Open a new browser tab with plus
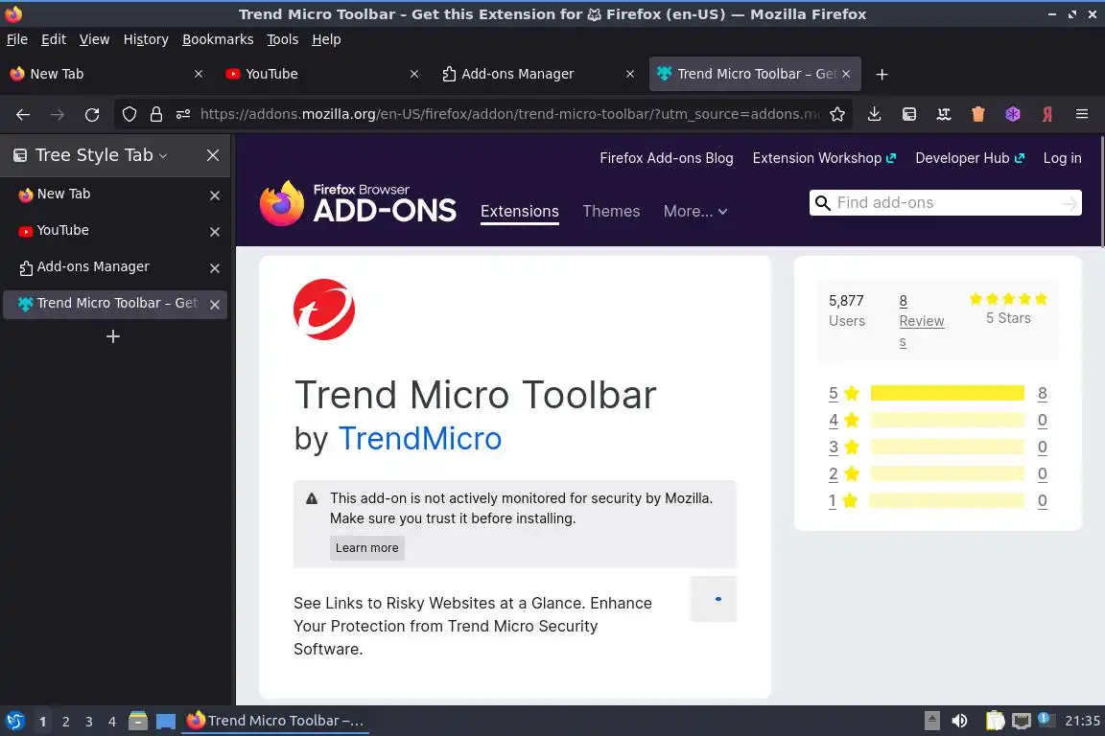This screenshot has height=736, width=1105. pos(882,74)
